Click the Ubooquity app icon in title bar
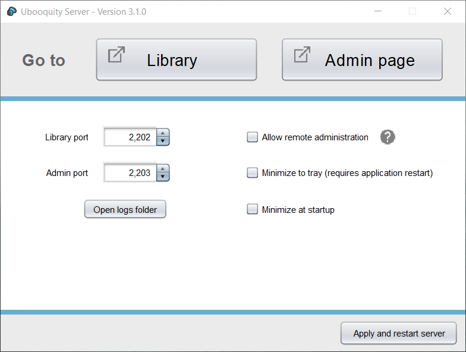466x352 pixels. point(12,12)
